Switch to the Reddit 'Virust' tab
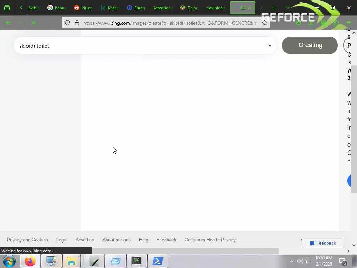357x268 pixels. click(x=83, y=8)
